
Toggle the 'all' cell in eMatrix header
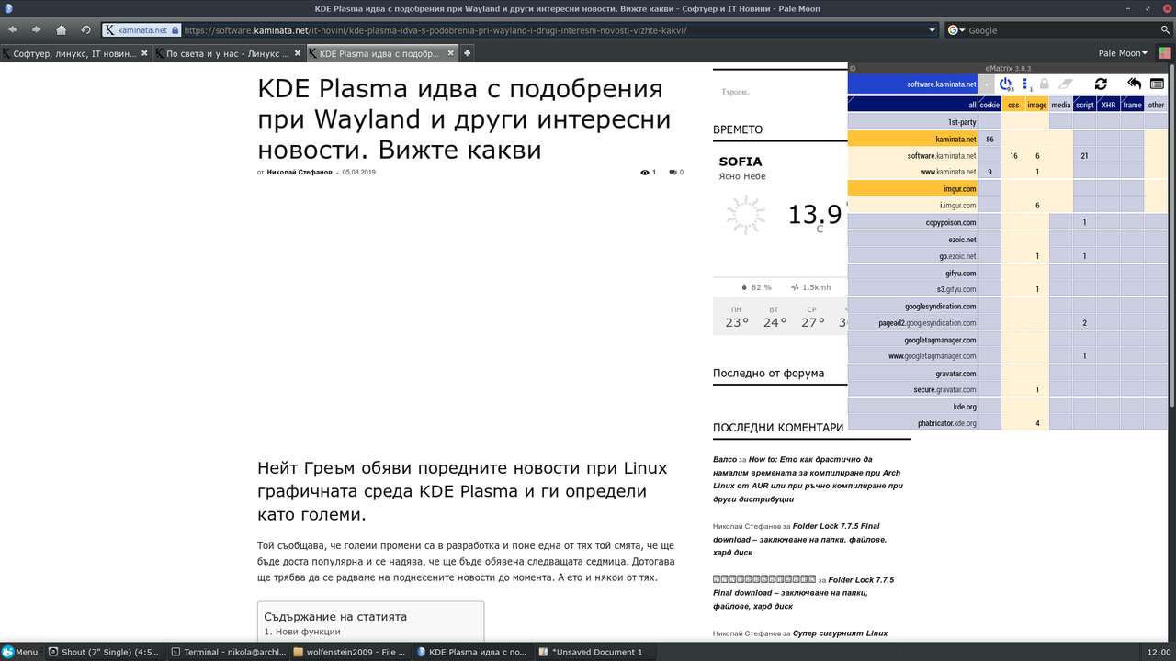coord(912,105)
